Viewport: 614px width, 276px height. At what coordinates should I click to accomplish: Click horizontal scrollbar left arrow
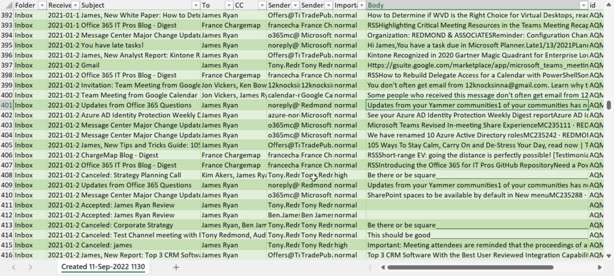click(383, 268)
